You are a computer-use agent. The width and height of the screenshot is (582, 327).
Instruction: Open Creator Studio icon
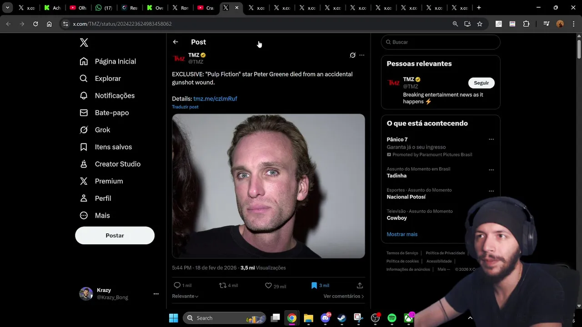click(84, 164)
